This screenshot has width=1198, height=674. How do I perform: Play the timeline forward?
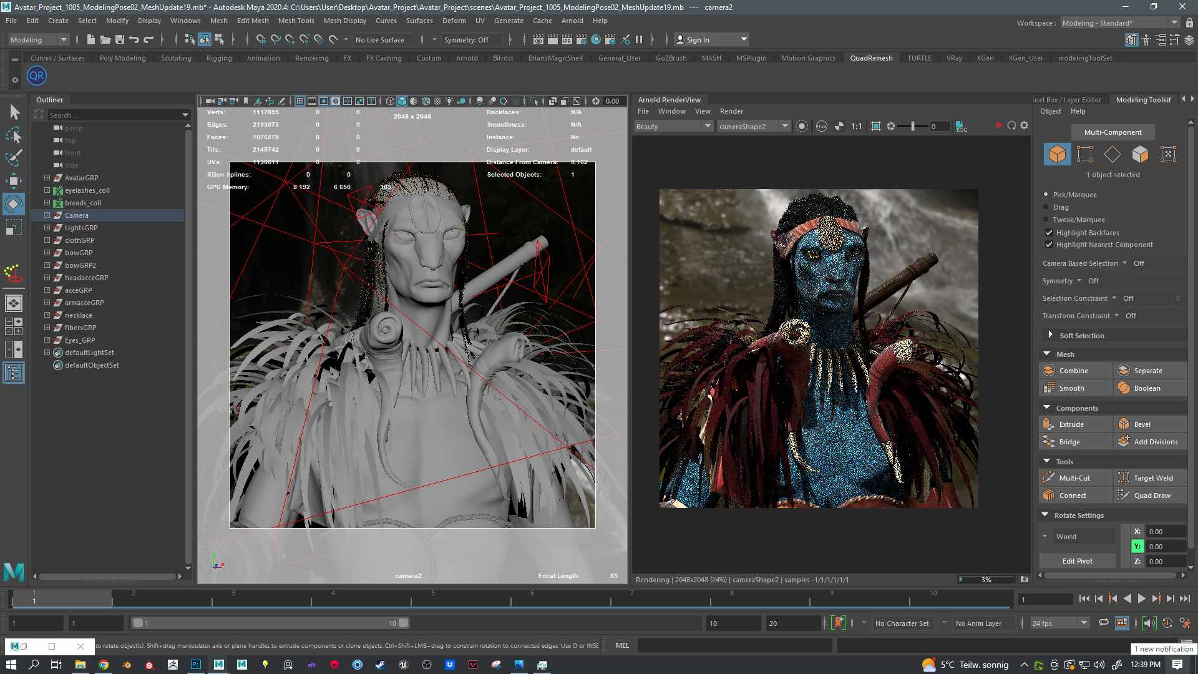[1141, 598]
